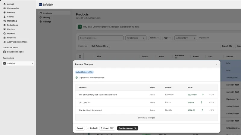Image resolution: width=241 pixels, height=135 pixels.
Task: Click the SKU column header
Action: 210,56
